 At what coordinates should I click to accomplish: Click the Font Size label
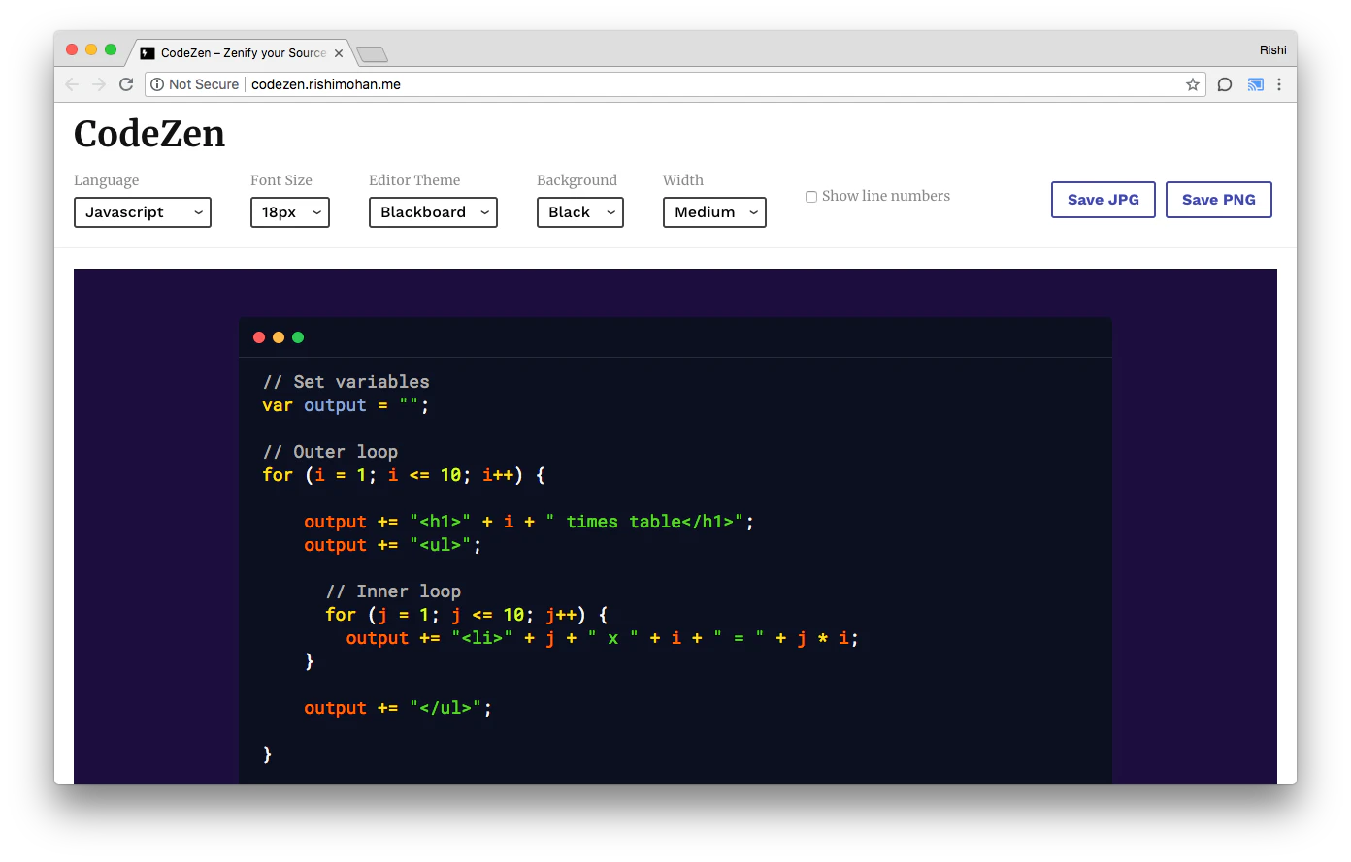[x=281, y=180]
